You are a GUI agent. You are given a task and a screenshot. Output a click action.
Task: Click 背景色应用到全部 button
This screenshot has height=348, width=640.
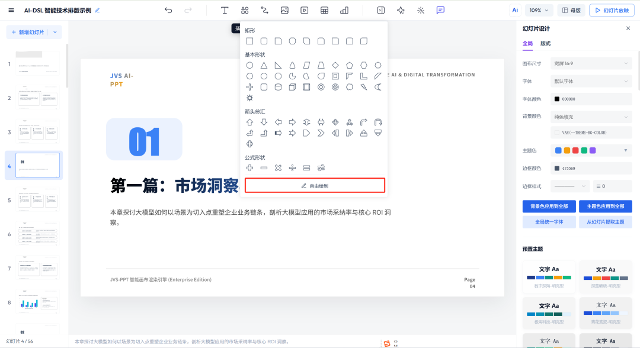(x=549, y=206)
